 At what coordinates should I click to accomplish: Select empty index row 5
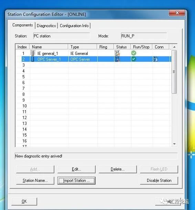pyautogui.click(x=23, y=77)
